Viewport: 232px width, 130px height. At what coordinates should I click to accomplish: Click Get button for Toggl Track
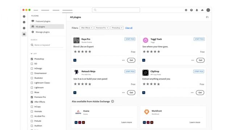(x=200, y=60)
